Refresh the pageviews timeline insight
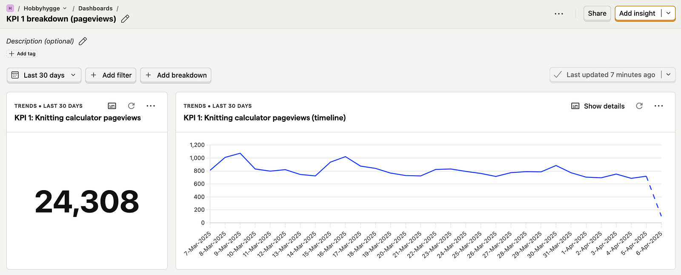 [x=639, y=106]
